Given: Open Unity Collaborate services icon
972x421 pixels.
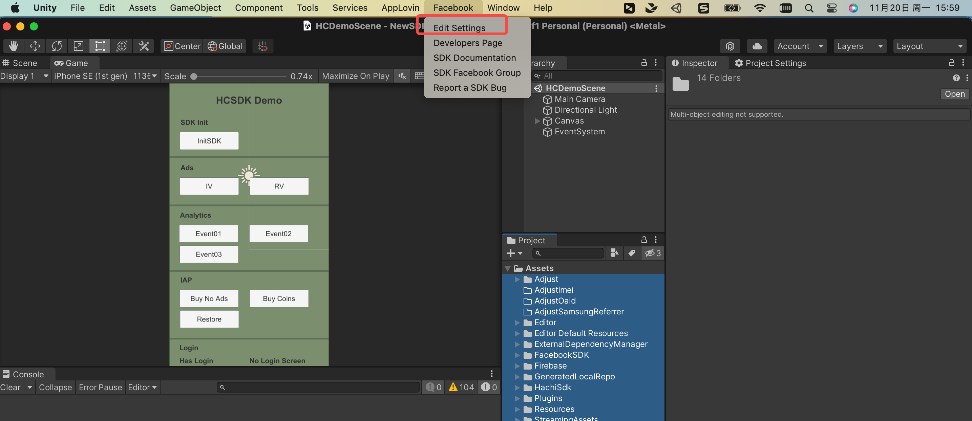Looking at the screenshot, I should (x=730, y=46).
